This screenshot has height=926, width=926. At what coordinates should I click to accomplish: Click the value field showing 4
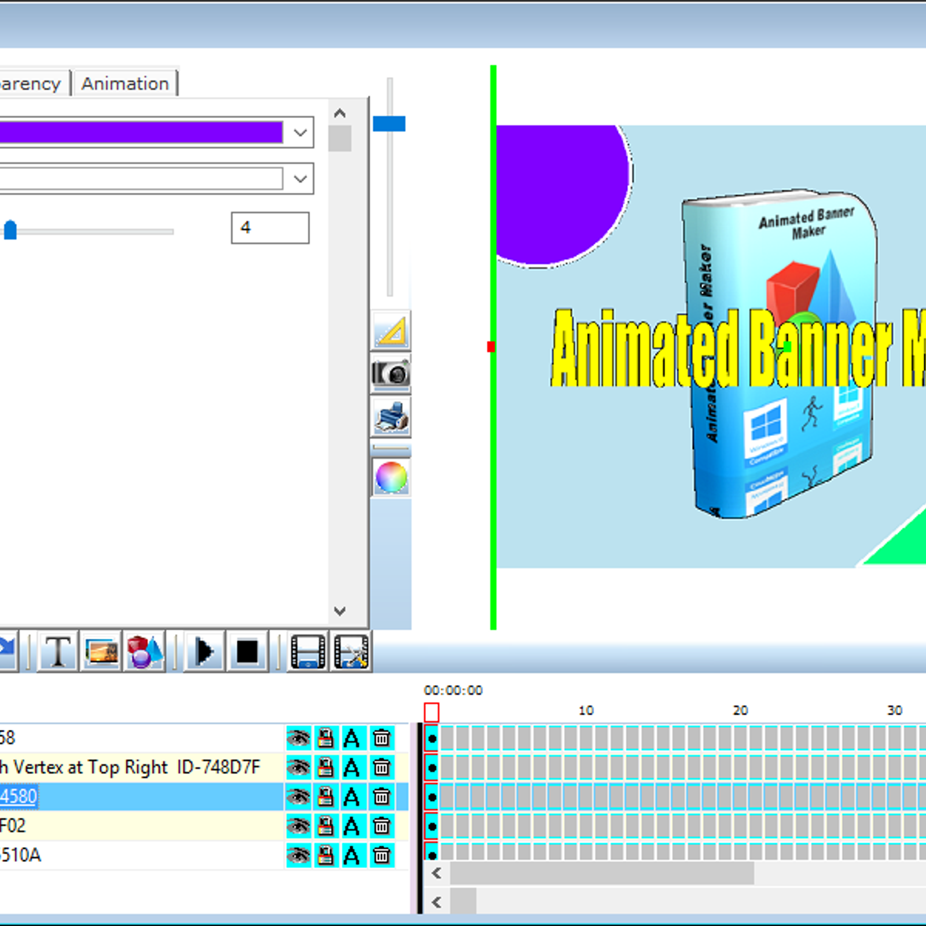[270, 227]
